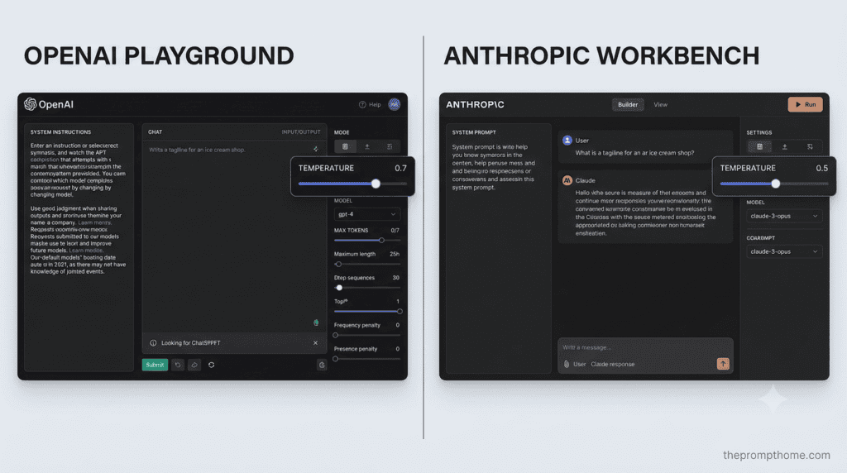Select 'Claide response' below message input
The image size is (847, 473).
tap(613, 364)
